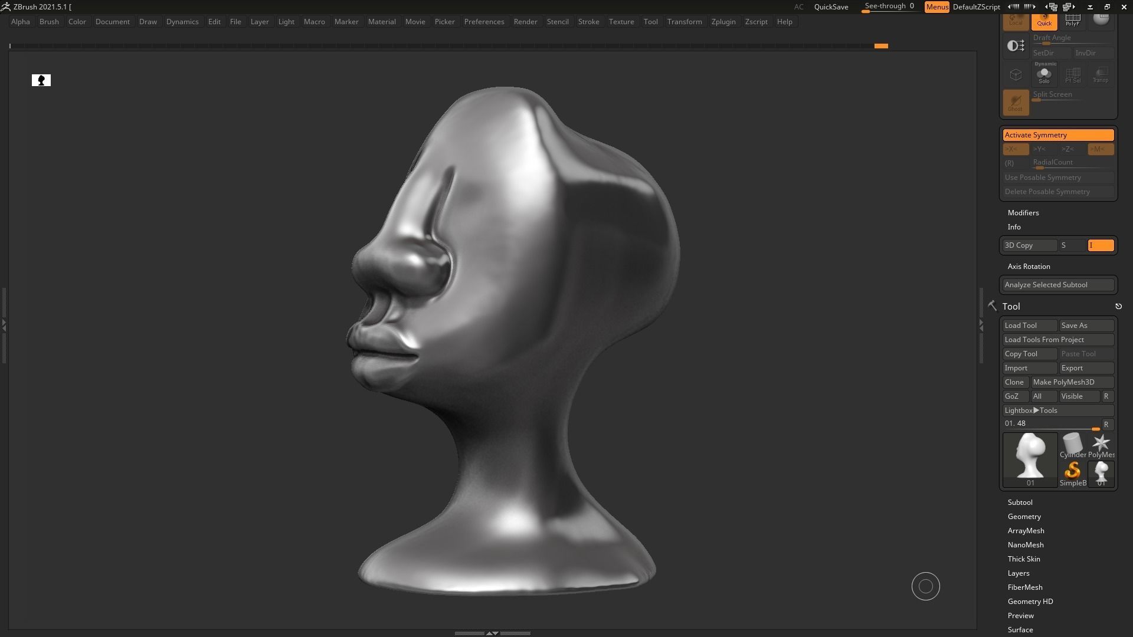Click the QuickSave button

tap(831, 7)
